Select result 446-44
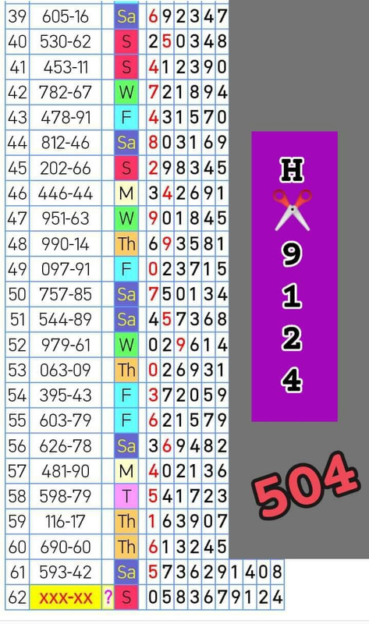Screen dimensions: 369x624 66,193
